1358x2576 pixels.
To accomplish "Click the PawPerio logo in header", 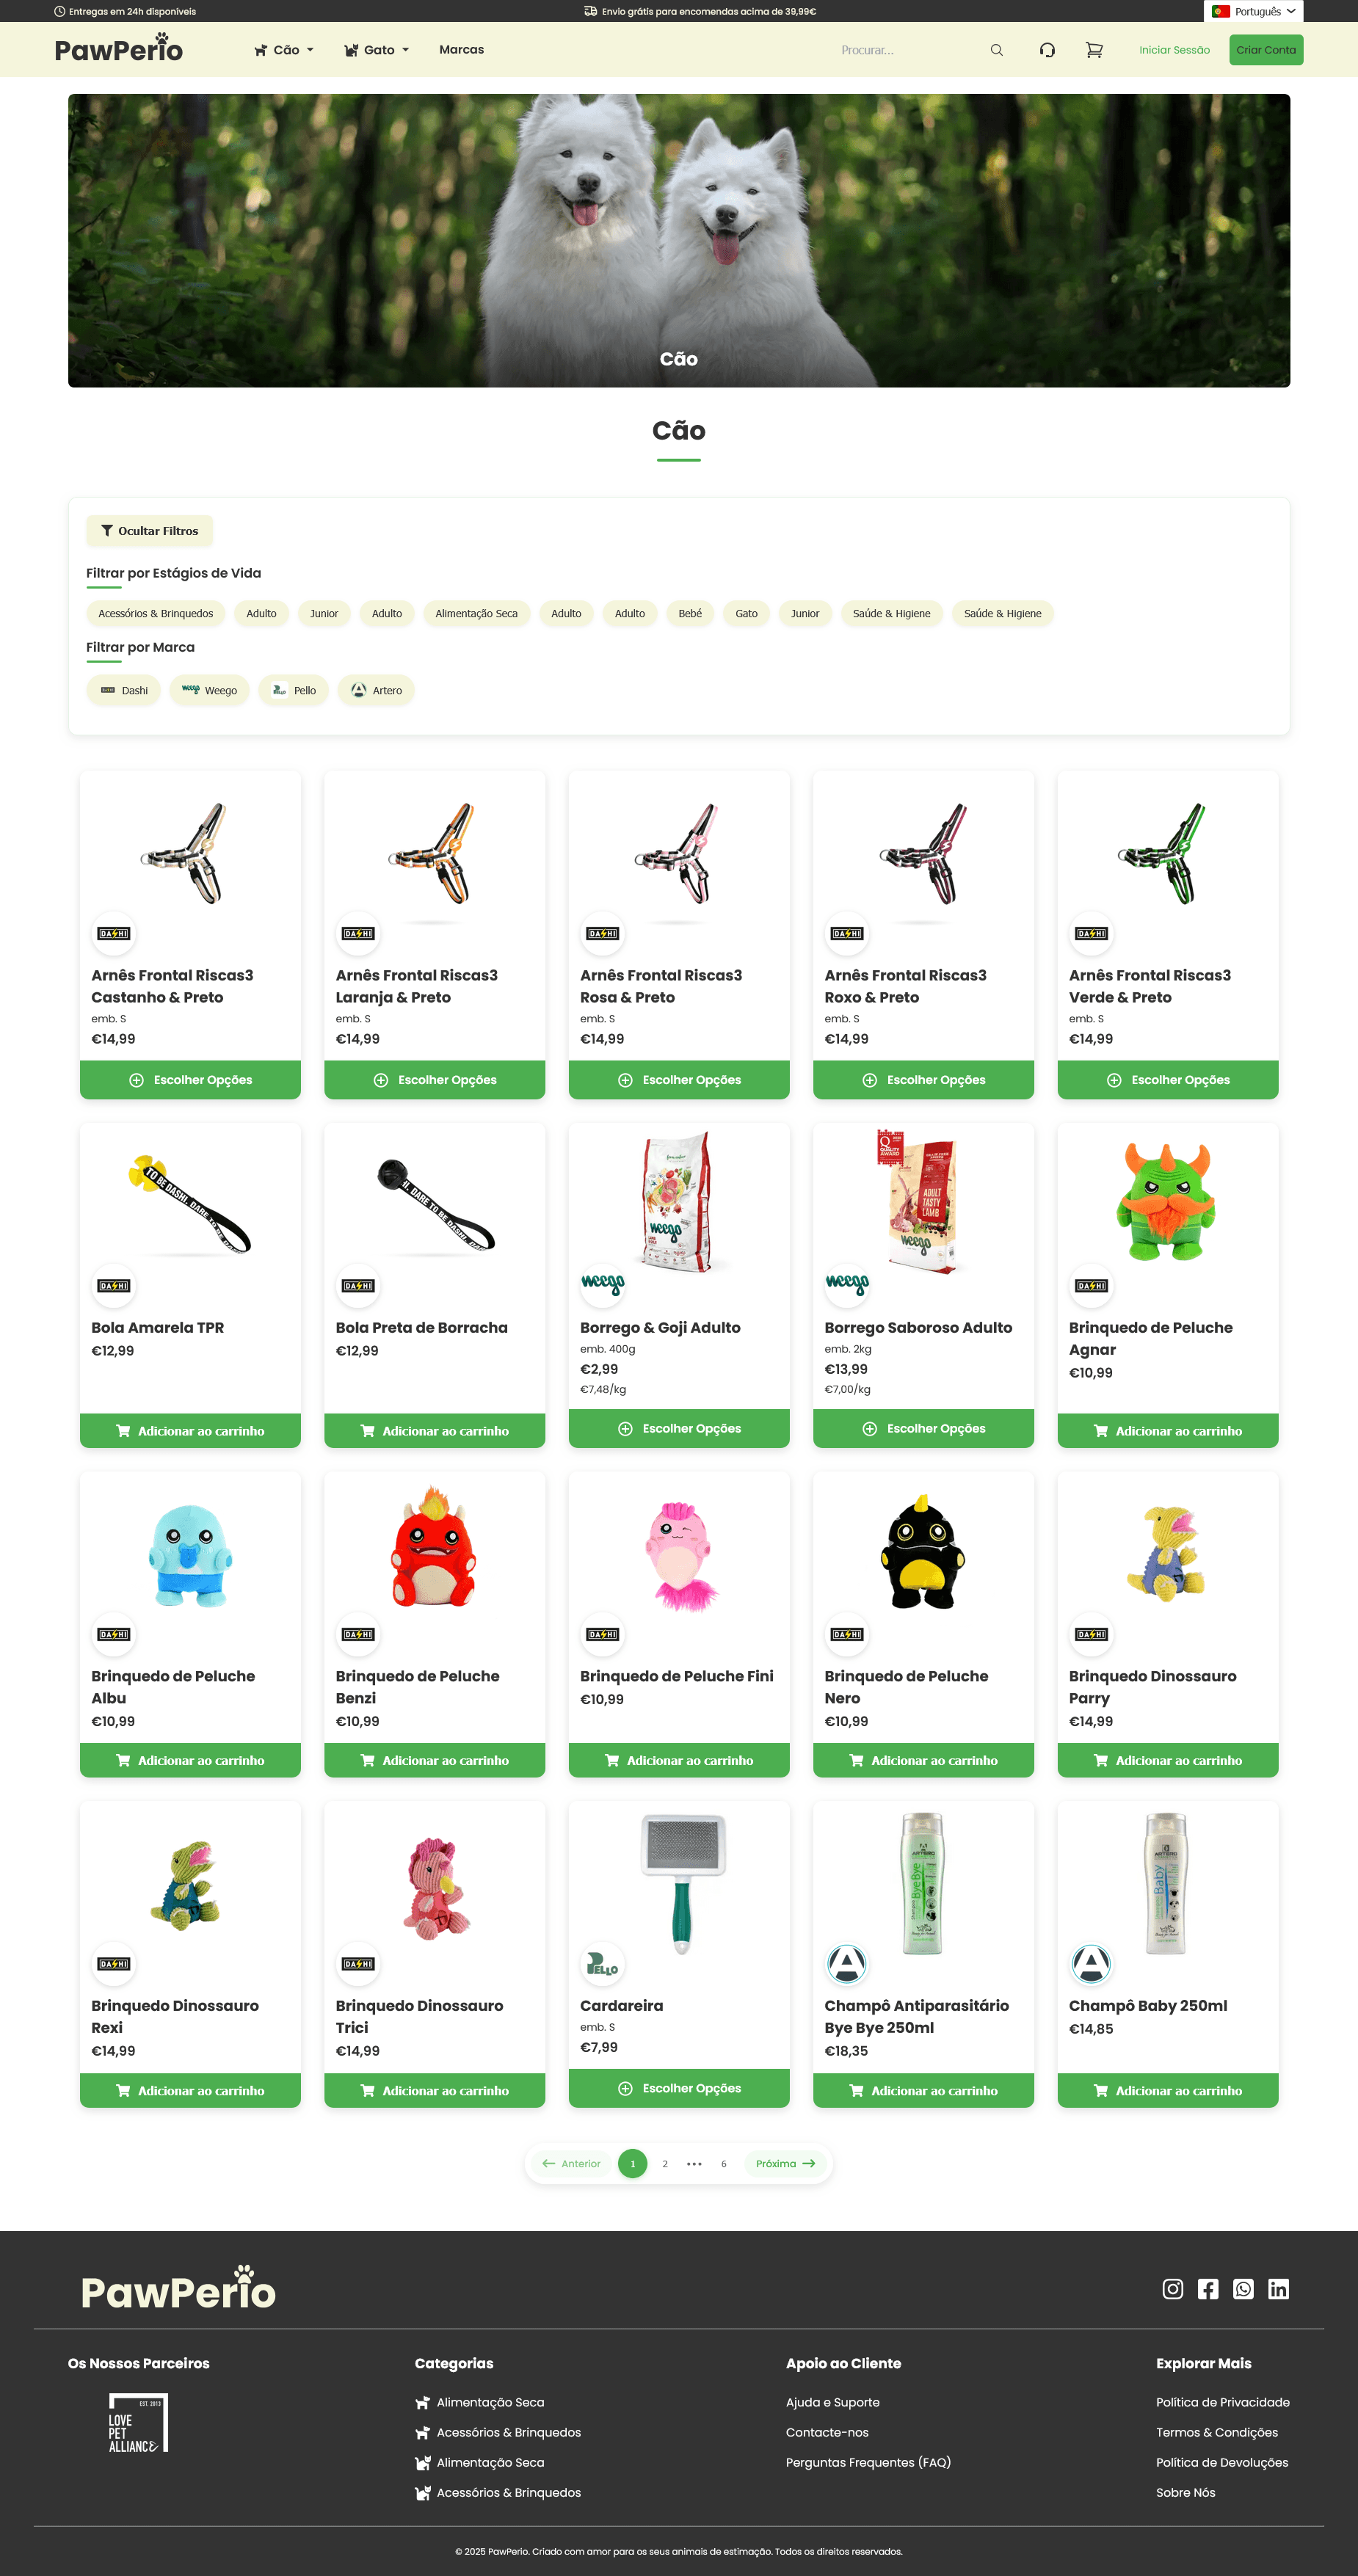I will point(119,48).
